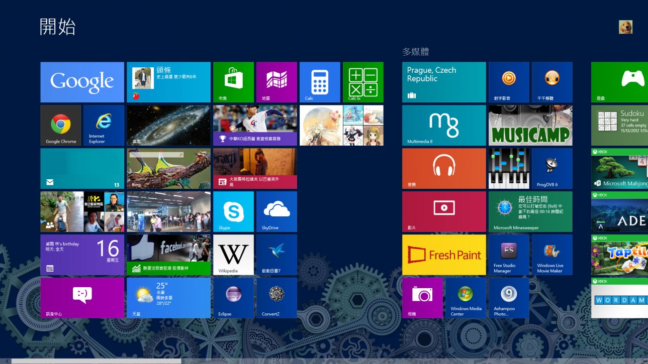Launch Fresh Paint
This screenshot has height=364, width=648.
click(443, 255)
